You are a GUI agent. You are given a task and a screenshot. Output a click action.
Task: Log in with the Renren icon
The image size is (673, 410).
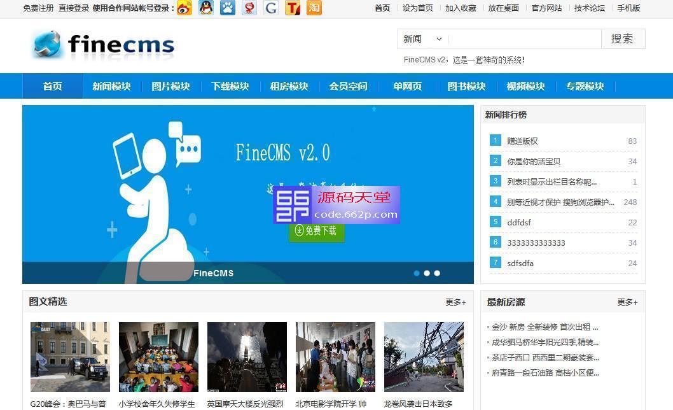(249, 8)
